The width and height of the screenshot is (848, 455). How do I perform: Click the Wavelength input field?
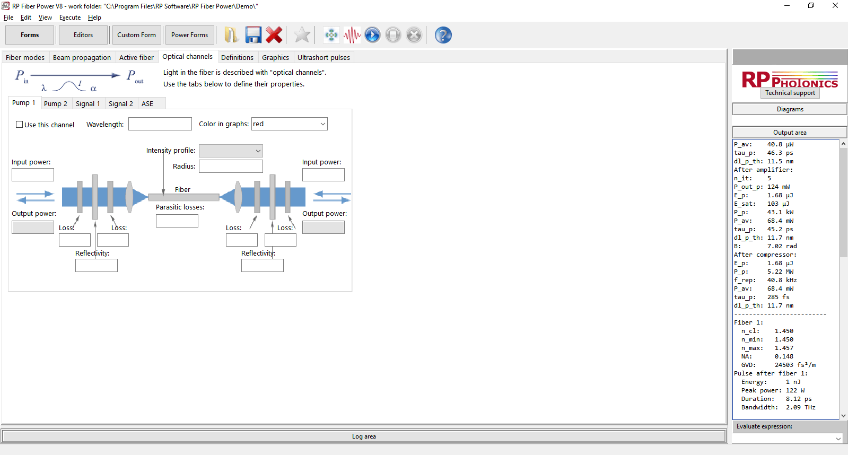point(160,124)
